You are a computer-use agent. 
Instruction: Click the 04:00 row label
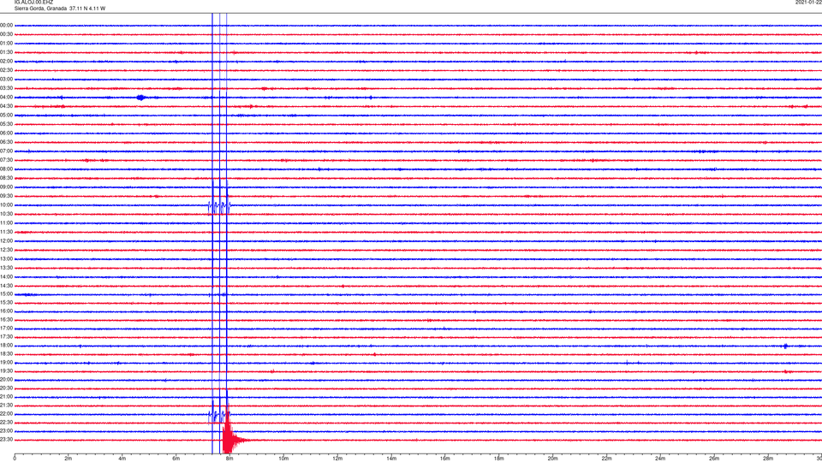point(6,97)
